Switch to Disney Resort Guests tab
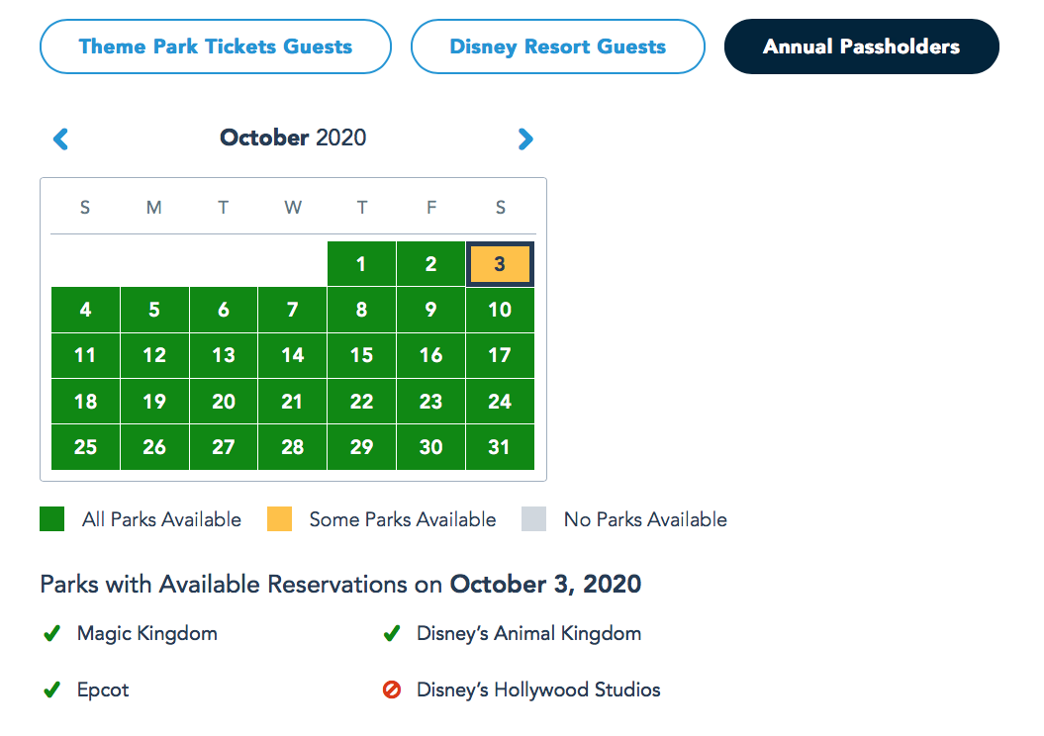 [x=558, y=46]
